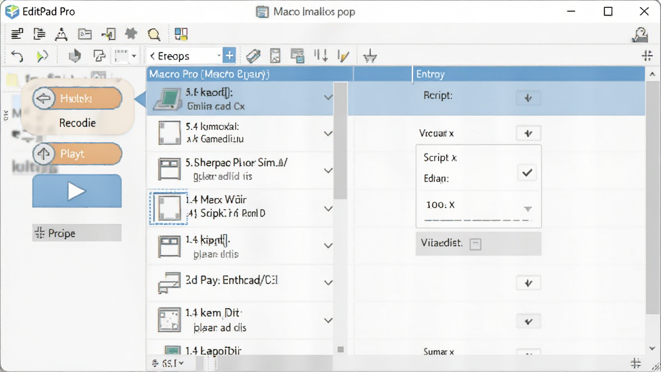Viewport: 661px width, 372px height.
Task: Click the text-align lines icon in top toolbar
Action: pos(17,34)
